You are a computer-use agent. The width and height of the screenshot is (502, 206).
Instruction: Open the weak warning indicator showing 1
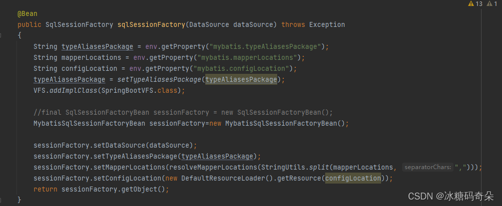(x=492, y=4)
